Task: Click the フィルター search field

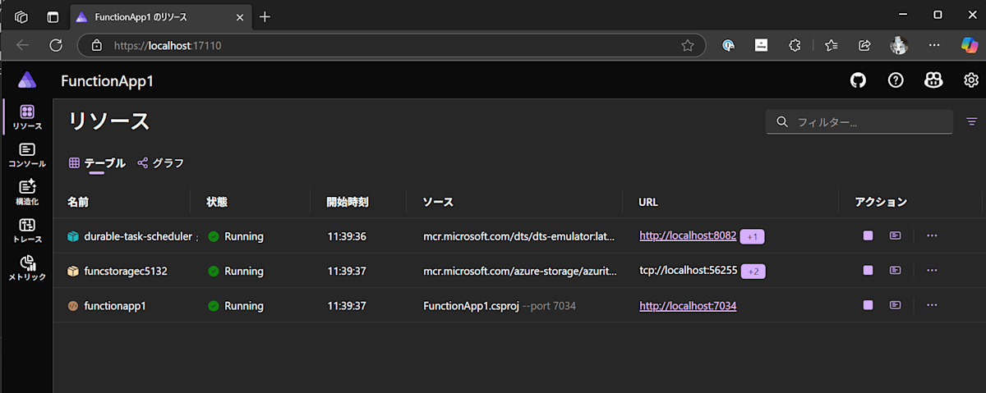Action: click(859, 122)
